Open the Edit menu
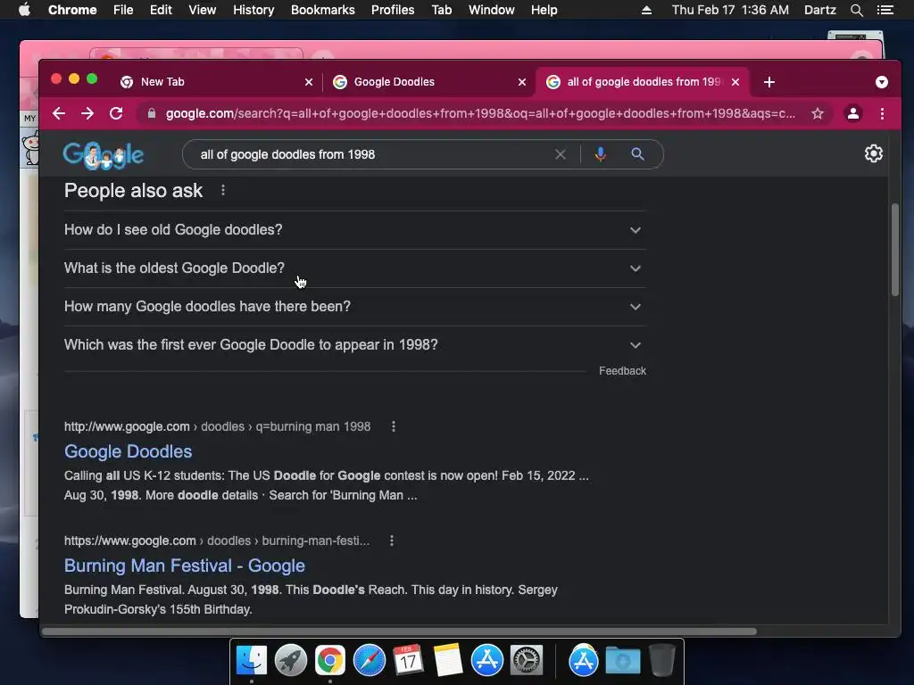 [x=161, y=10]
